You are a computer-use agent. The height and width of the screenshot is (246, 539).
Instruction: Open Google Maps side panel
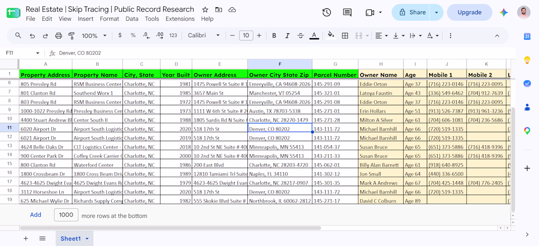pyautogui.click(x=527, y=130)
